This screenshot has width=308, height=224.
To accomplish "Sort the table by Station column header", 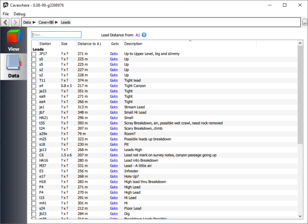I will pos(45,44).
